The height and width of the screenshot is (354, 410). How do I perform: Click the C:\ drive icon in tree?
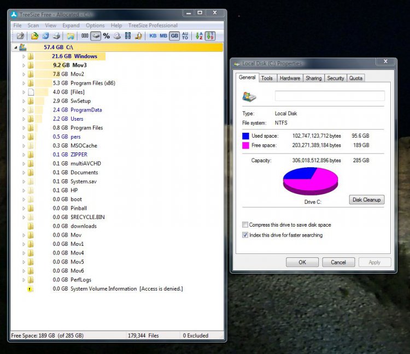(x=23, y=48)
